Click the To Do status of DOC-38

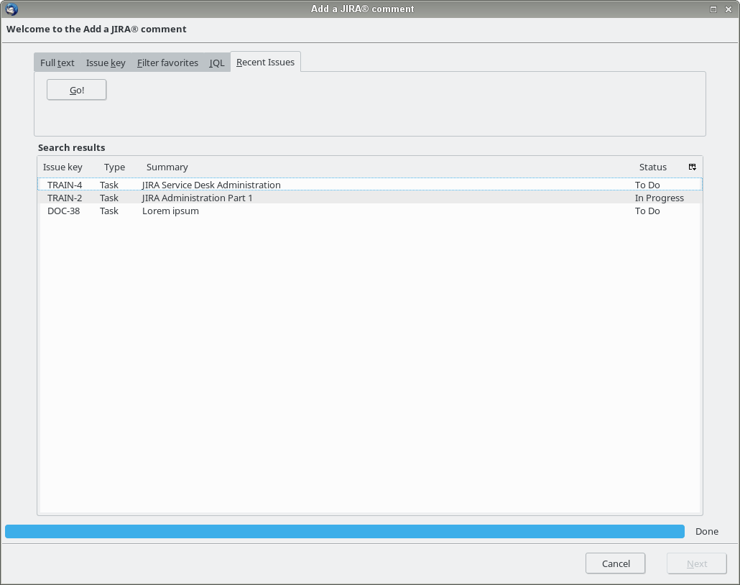[647, 211]
